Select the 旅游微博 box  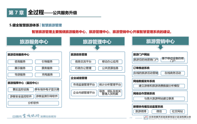coord(141,112)
